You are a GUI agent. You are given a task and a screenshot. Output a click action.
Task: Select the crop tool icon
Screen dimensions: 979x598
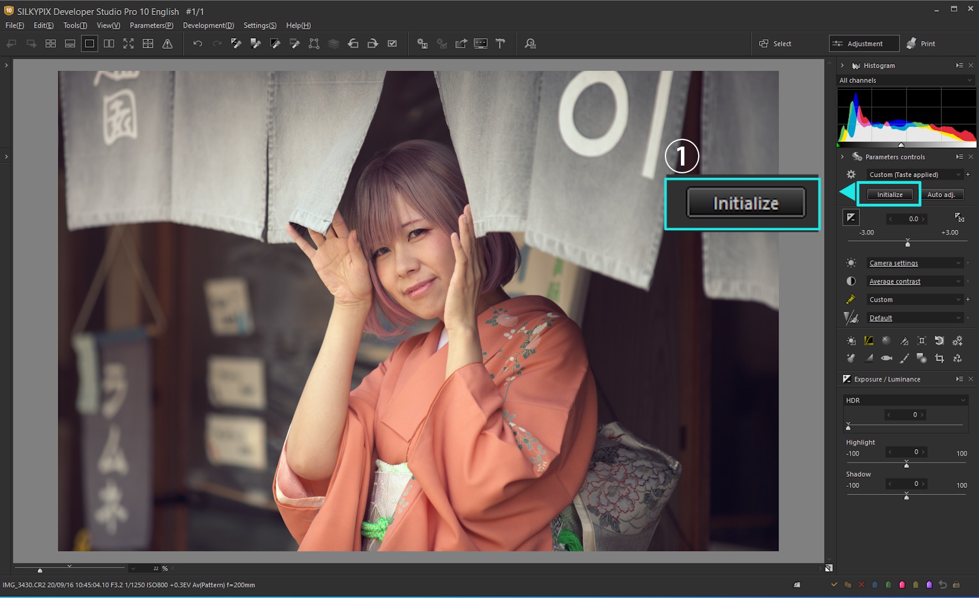[940, 358]
